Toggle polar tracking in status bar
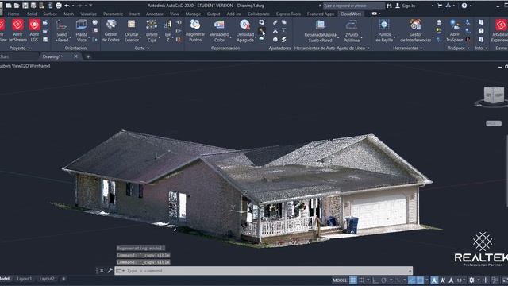Screen dimensions: 508x286 point(384,280)
